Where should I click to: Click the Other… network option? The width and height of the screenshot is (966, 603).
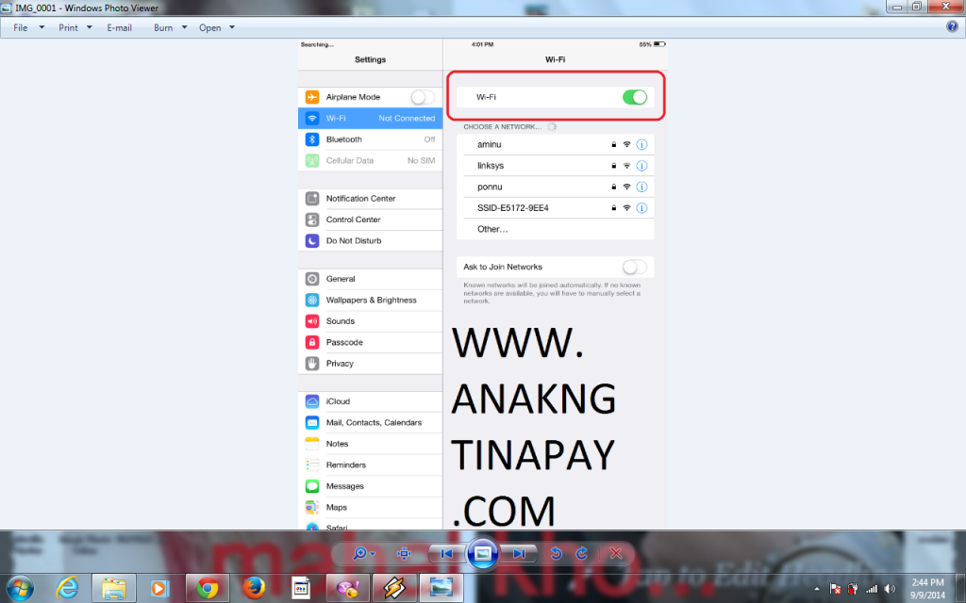[x=492, y=229]
